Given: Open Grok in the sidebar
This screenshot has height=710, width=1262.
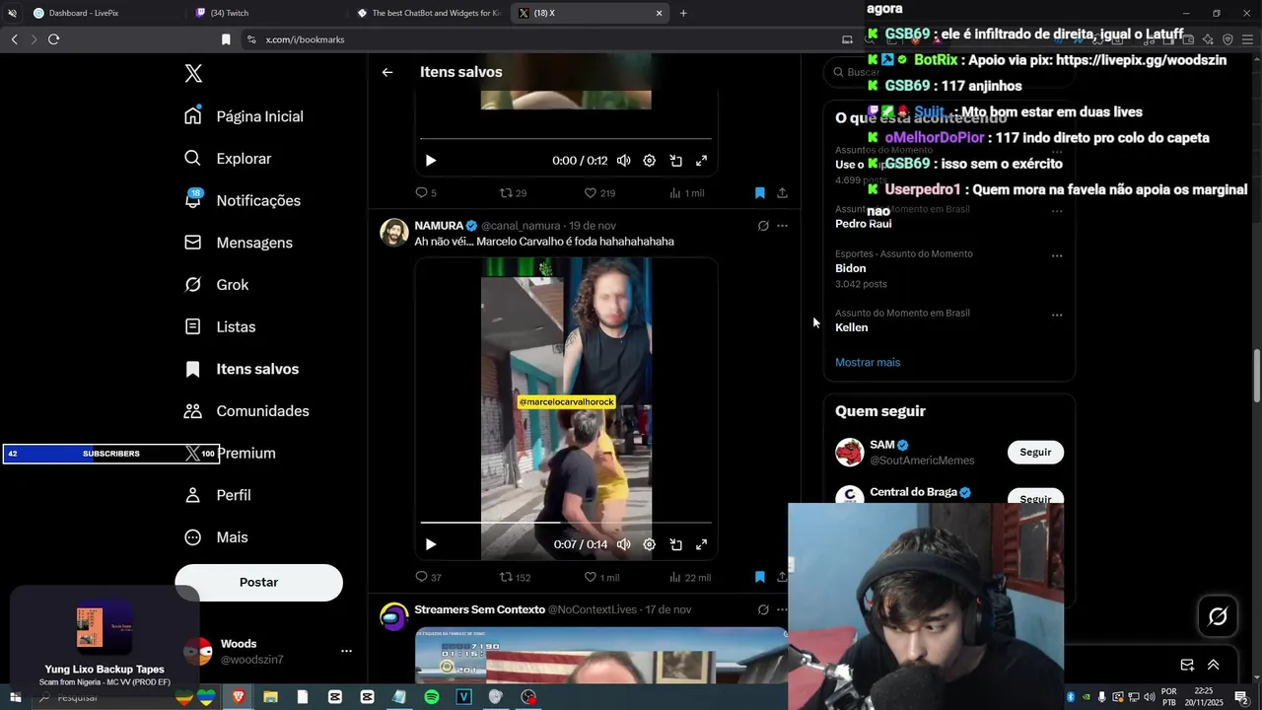Looking at the screenshot, I should click(217, 285).
